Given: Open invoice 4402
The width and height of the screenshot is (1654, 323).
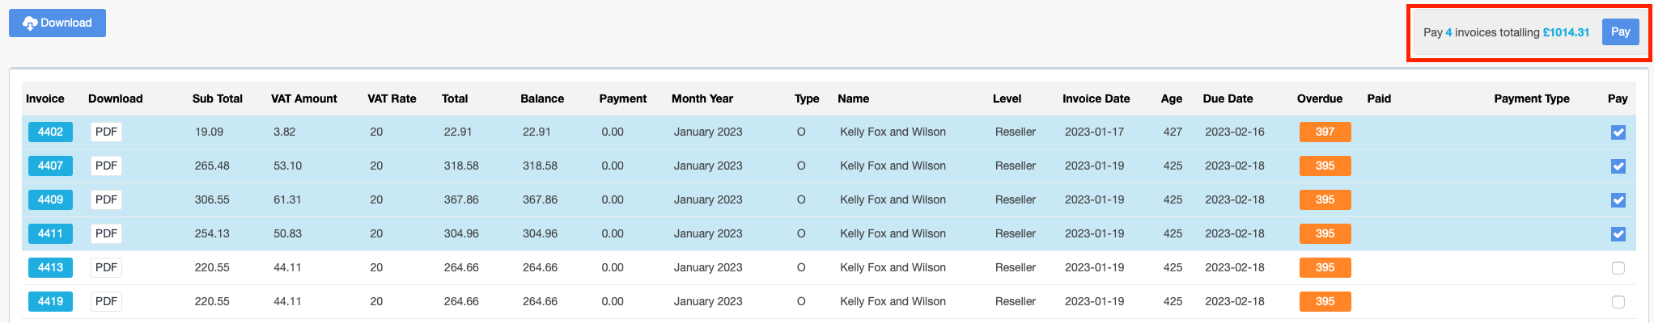Looking at the screenshot, I should pos(50,132).
